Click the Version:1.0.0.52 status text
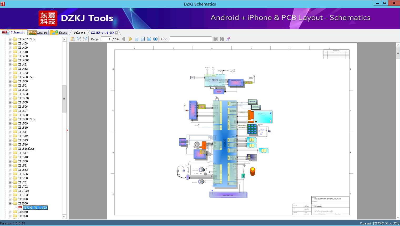This screenshot has width=400, height=226. (x=13, y=223)
